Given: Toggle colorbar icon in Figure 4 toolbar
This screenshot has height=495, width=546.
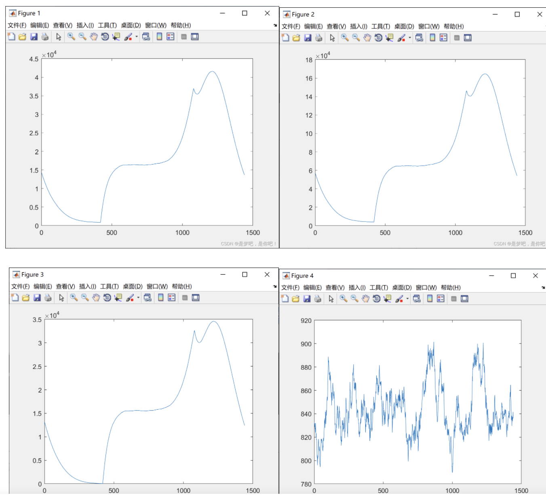Looking at the screenshot, I should click(430, 299).
